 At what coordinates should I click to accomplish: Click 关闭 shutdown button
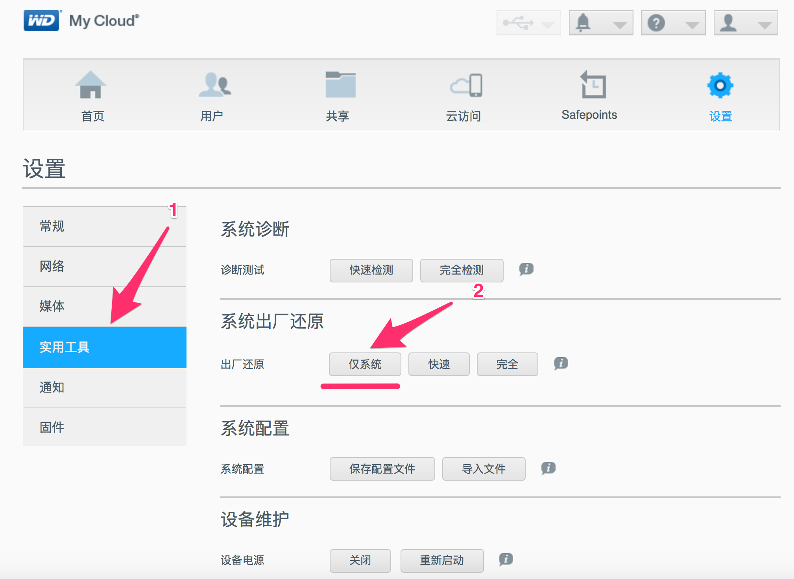pyautogui.click(x=360, y=561)
